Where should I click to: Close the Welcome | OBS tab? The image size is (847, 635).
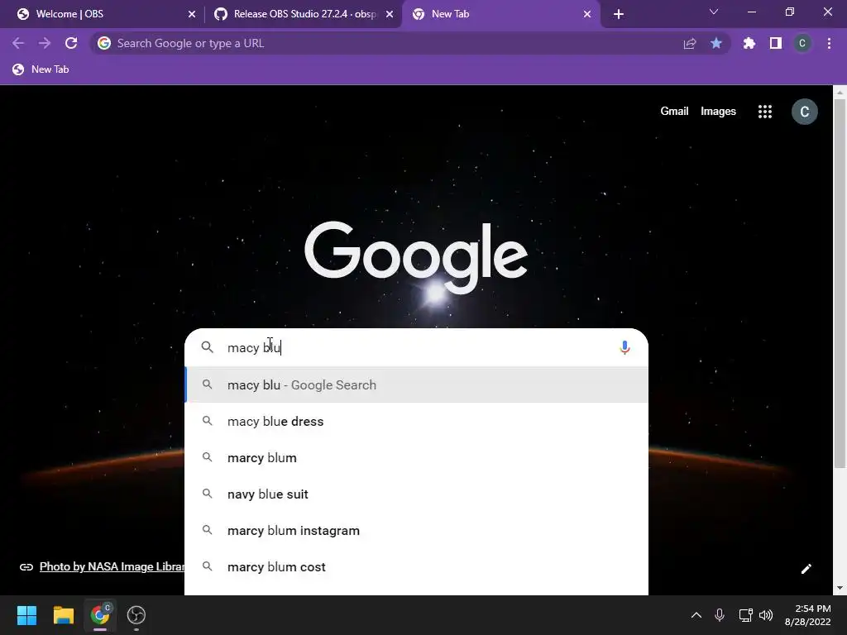coord(192,15)
